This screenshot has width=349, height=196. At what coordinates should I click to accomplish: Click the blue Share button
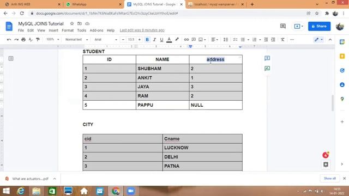pos(319,26)
